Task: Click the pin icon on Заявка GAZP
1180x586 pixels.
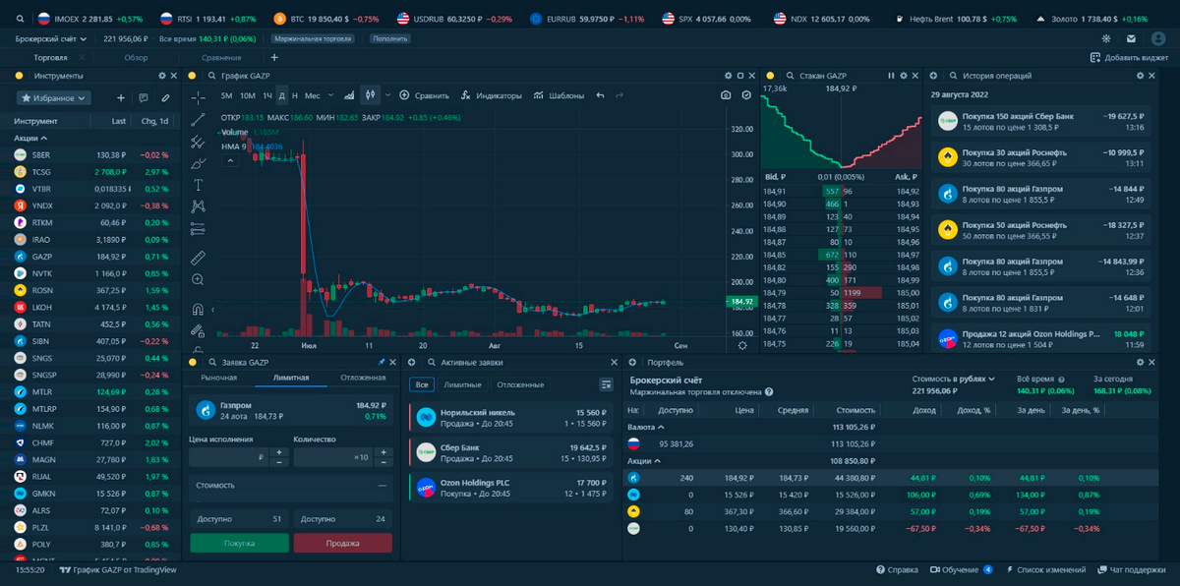Action: click(383, 362)
